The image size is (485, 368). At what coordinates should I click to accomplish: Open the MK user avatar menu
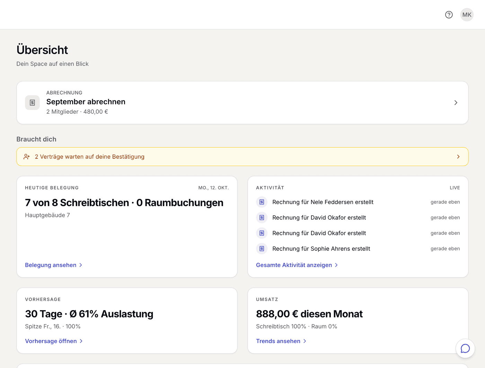pyautogui.click(x=467, y=15)
